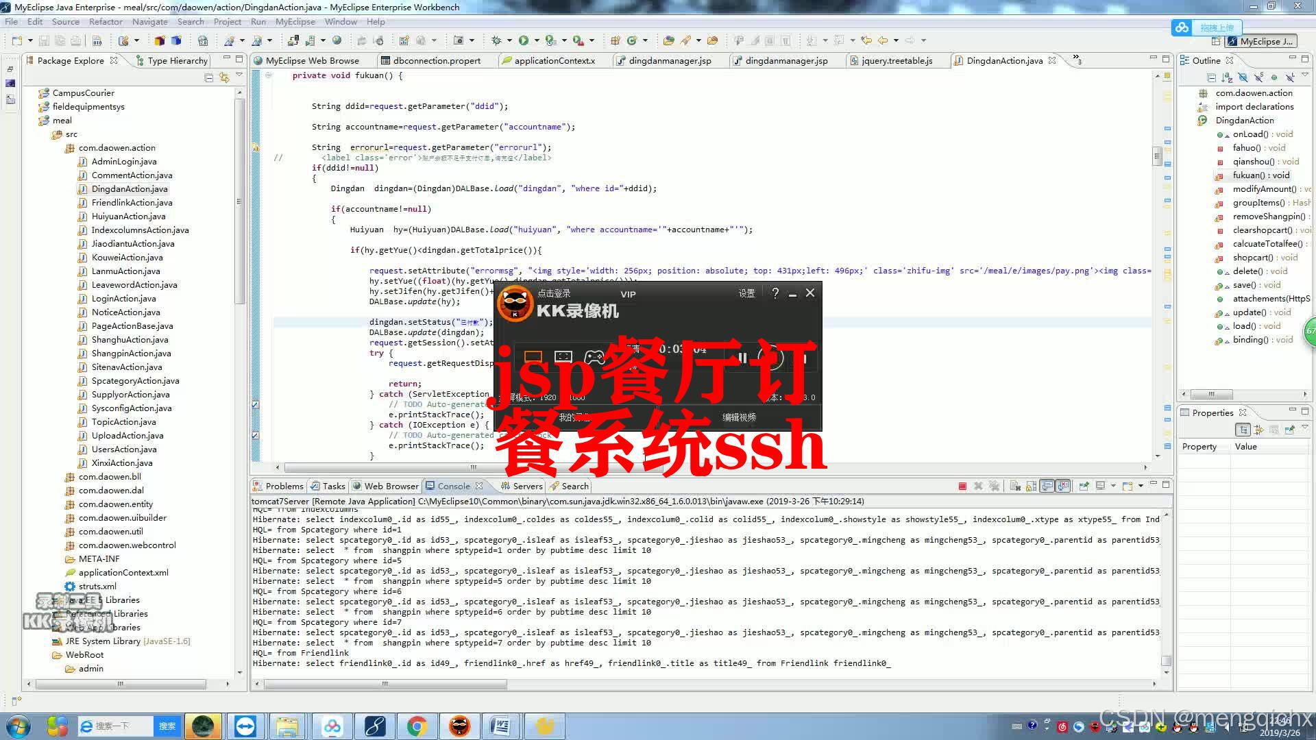Switch to the dingdanmanager.jsp editor tab

670,60
